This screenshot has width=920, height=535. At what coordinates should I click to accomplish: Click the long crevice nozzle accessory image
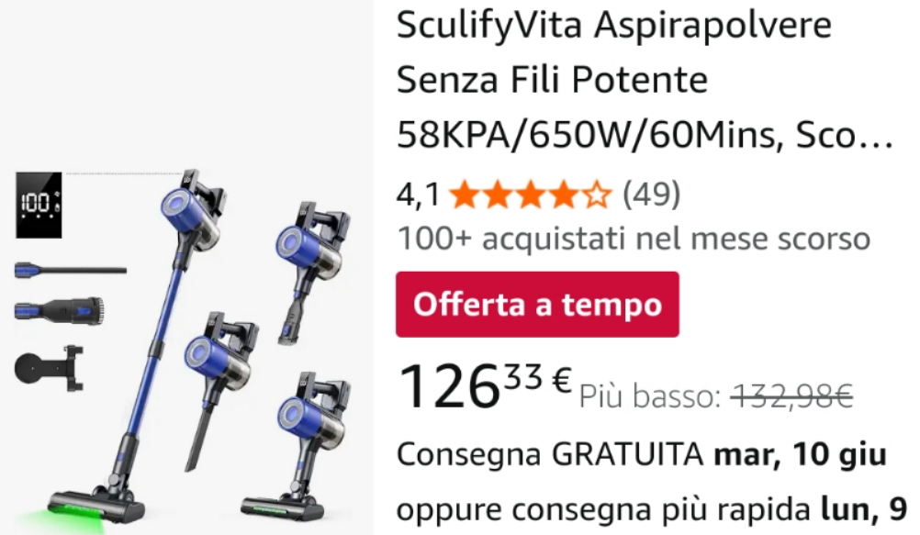pyautogui.click(x=71, y=271)
